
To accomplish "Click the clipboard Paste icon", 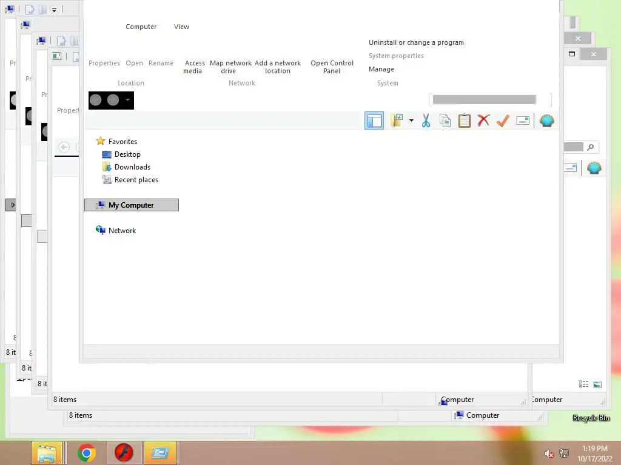I will 464,120.
